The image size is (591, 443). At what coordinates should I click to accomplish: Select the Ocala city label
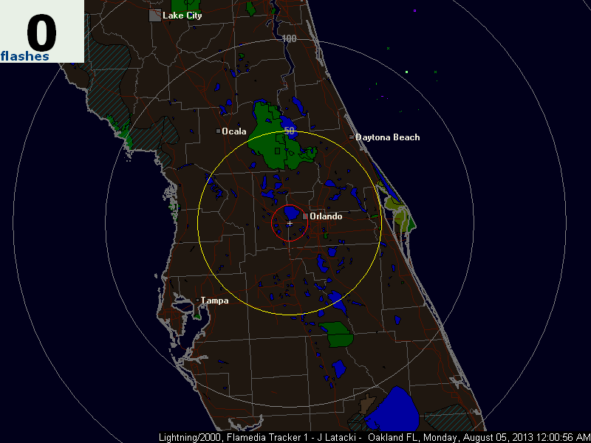coord(234,131)
